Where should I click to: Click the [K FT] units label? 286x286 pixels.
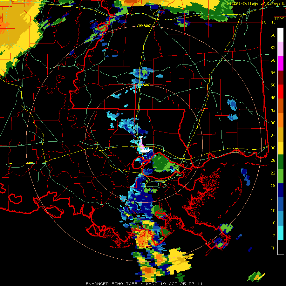point(269,22)
